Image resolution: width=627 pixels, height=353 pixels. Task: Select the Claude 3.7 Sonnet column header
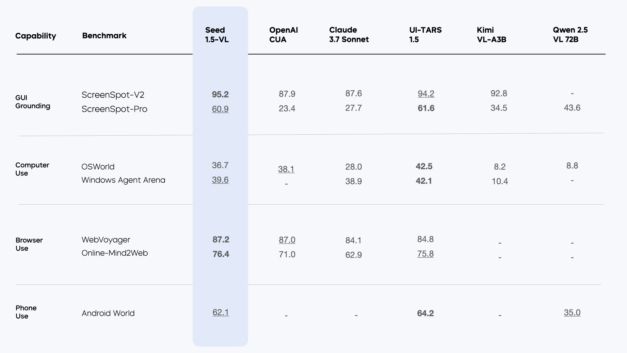[x=348, y=35]
